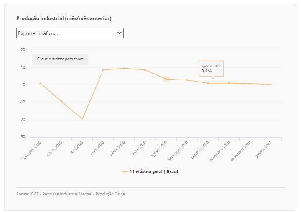Toggle the Indústria geral Brasil legend series
Image resolution: width=301 pixels, height=213 pixels.
pyautogui.click(x=150, y=171)
